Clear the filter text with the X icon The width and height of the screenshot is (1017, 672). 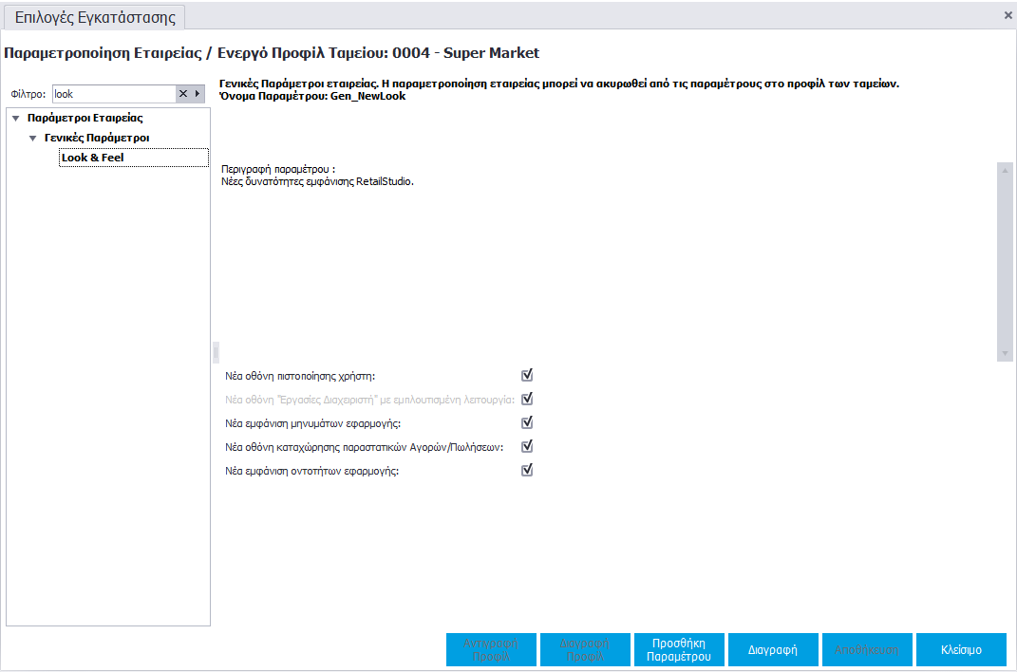[183, 94]
